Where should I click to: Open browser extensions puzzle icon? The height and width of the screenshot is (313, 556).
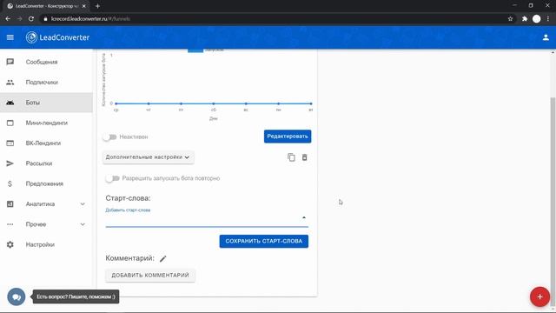[525, 19]
